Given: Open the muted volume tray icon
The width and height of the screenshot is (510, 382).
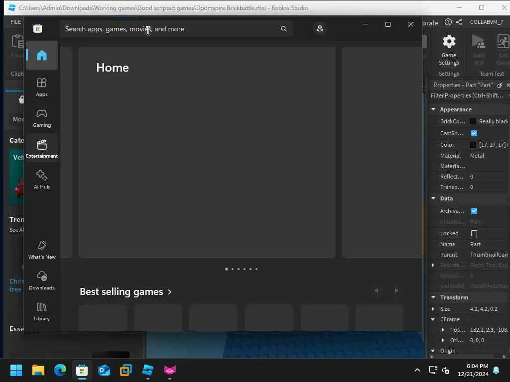Looking at the screenshot, I should click(446, 370).
